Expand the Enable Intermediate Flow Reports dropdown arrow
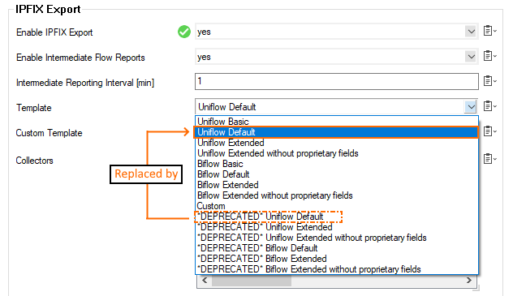Image resolution: width=513 pixels, height=296 pixels. [471, 57]
